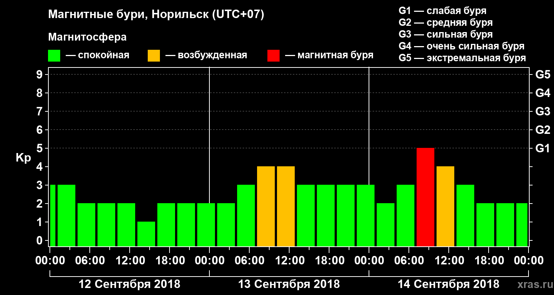The image size is (554, 295).
Task: Click the orange 'возбужденная' legend swatch
Action: click(x=154, y=56)
